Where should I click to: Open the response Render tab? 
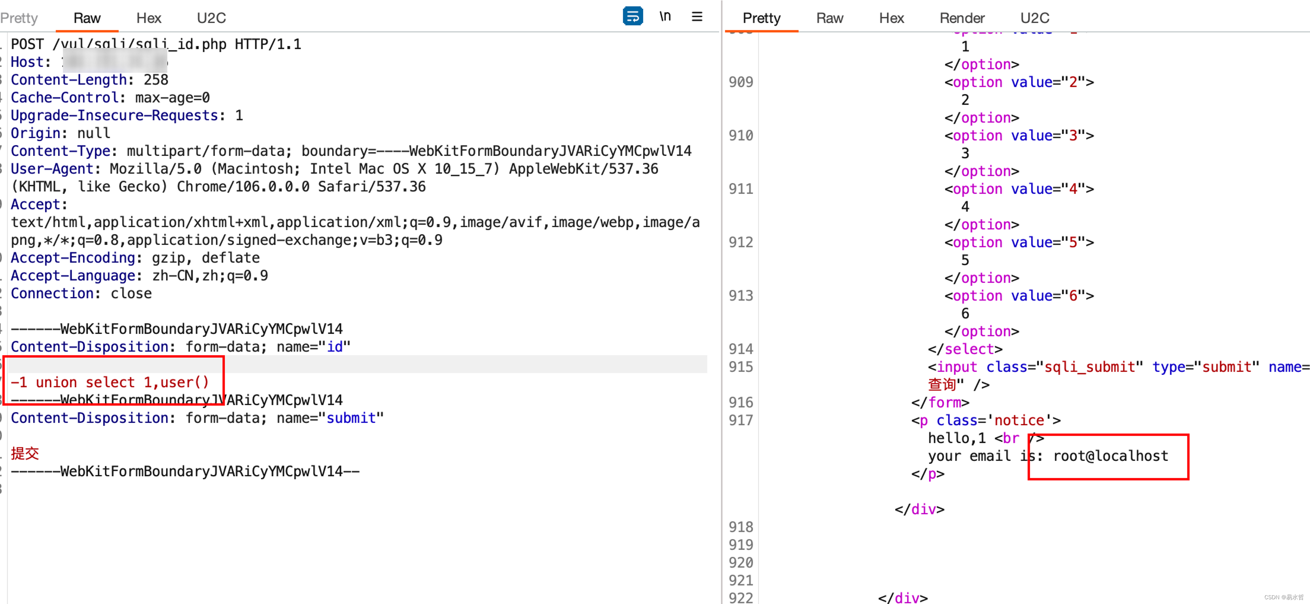click(962, 18)
